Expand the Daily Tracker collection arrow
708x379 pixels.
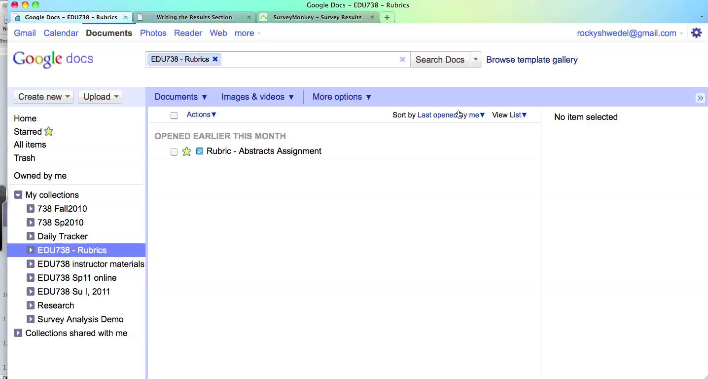pyautogui.click(x=31, y=236)
